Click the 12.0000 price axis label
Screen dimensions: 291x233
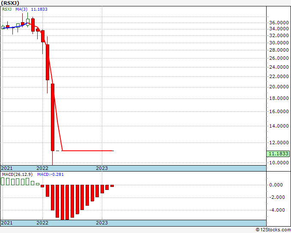click(x=279, y=143)
